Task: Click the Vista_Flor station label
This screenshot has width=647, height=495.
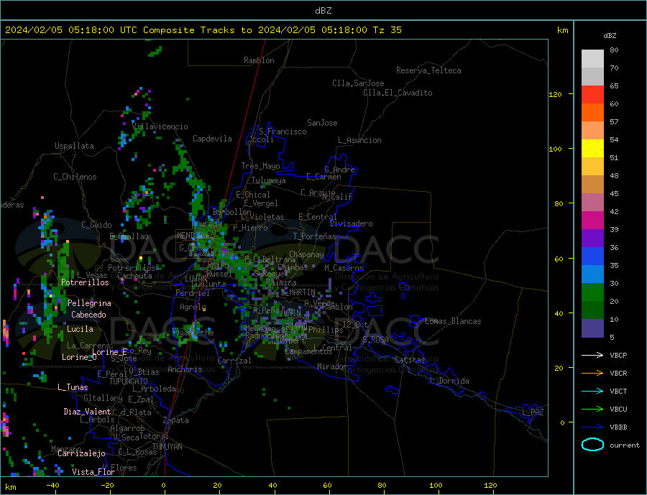Action: 93,472
